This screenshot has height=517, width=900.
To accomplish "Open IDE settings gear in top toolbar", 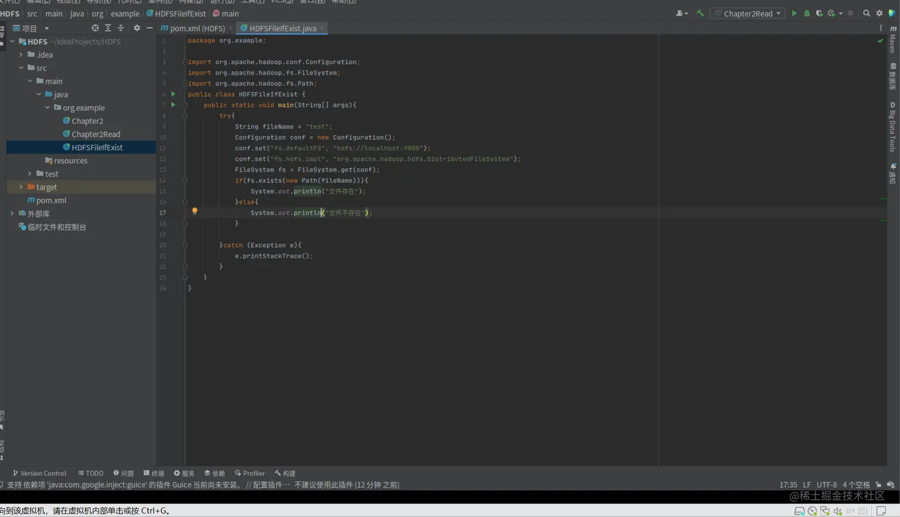I will coord(879,13).
